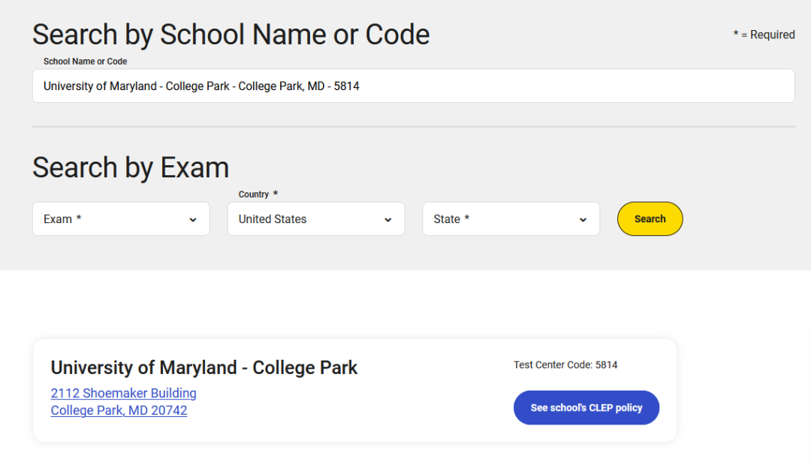
Task: Click the horizontal divider above Search by Exam
Action: 413,126
